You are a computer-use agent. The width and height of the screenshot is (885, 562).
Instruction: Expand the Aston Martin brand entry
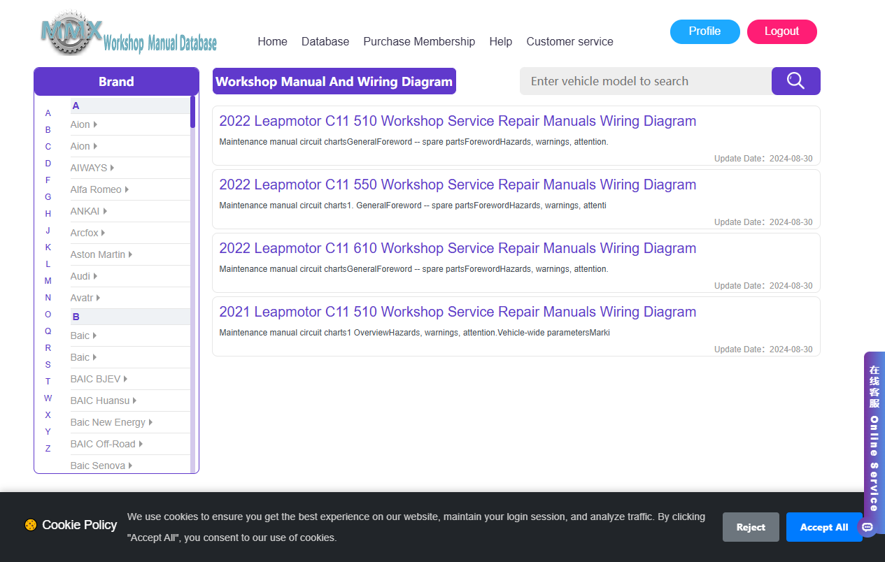tap(101, 254)
